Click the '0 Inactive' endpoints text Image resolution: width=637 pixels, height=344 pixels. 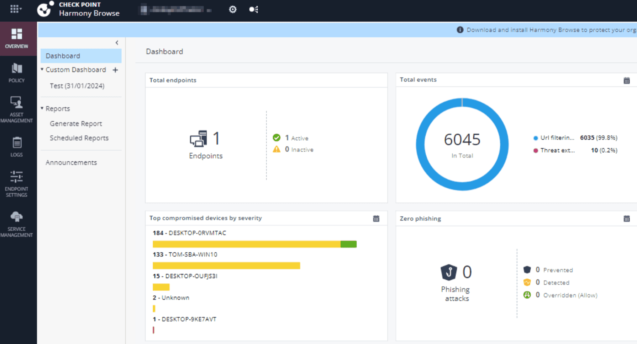[x=299, y=150]
